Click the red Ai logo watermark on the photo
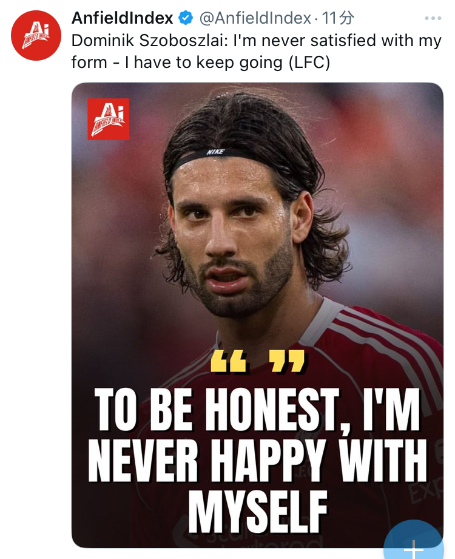455x559 pixels. 108,119
